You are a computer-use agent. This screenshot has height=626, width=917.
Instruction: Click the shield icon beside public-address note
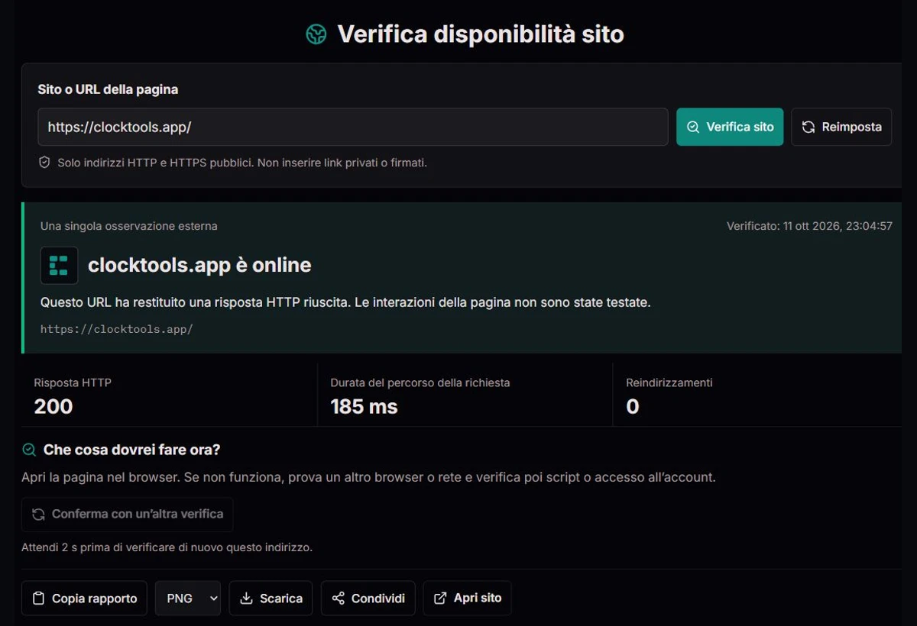[x=44, y=163]
